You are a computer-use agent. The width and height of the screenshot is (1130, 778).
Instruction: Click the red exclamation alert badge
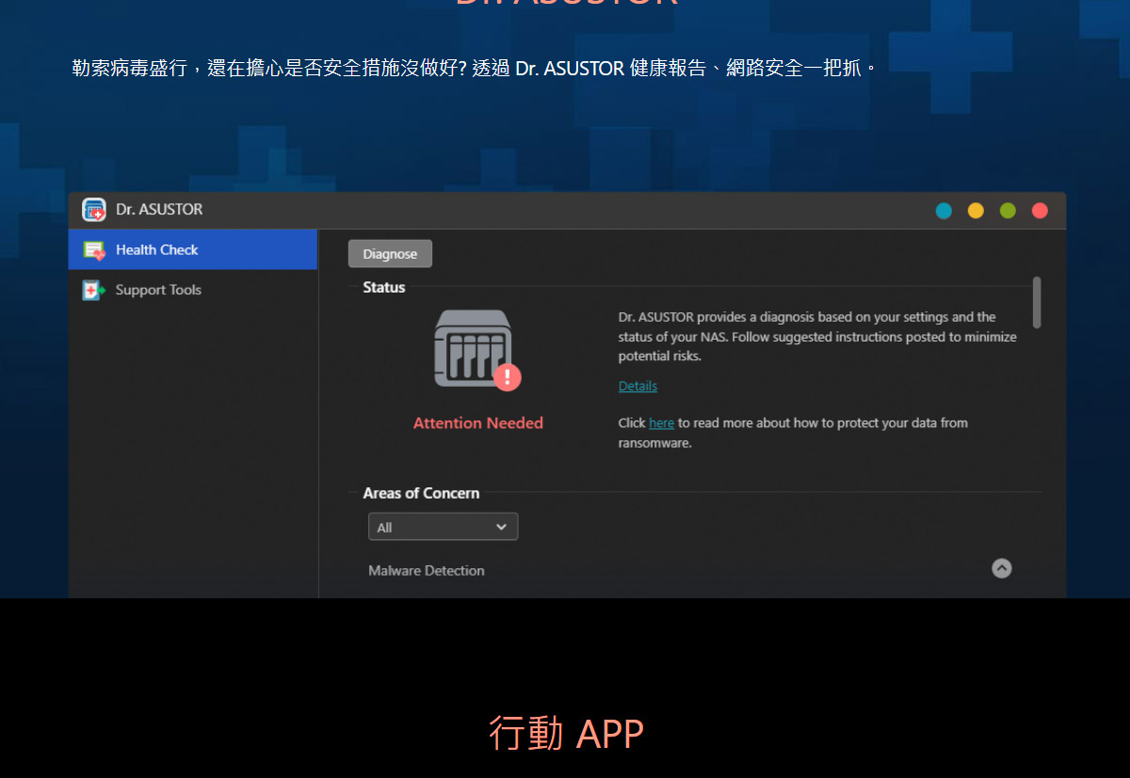tap(507, 377)
